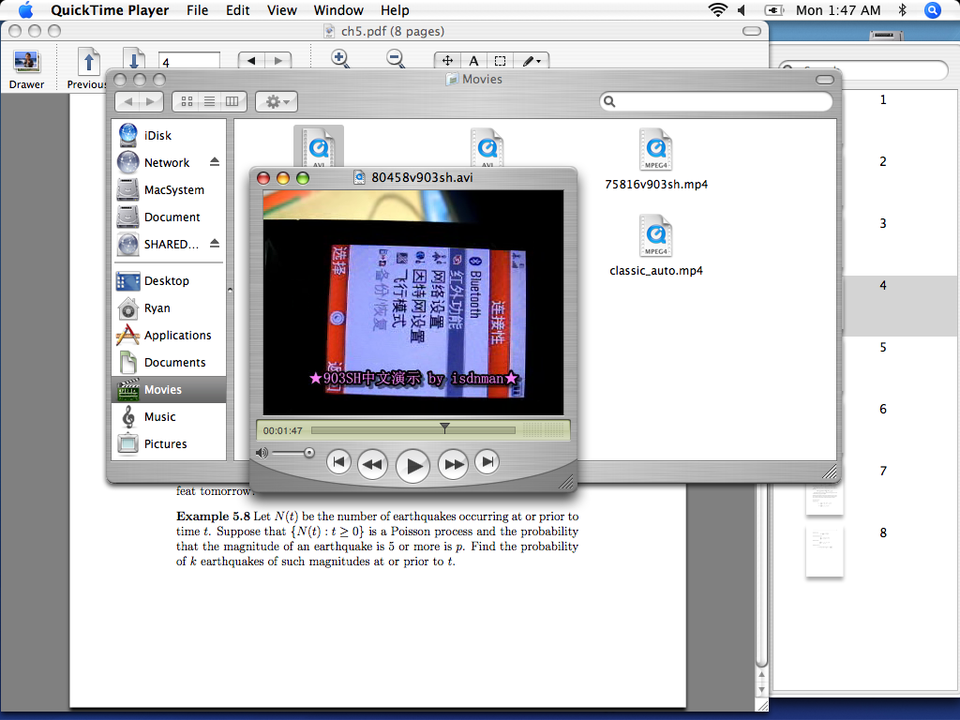Eject the Network volume in sidebar
The width and height of the screenshot is (960, 720).
(x=215, y=162)
